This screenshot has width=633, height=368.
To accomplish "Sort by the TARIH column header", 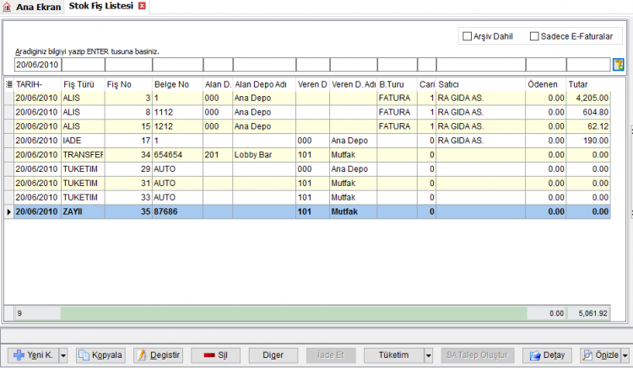I will tap(37, 84).
